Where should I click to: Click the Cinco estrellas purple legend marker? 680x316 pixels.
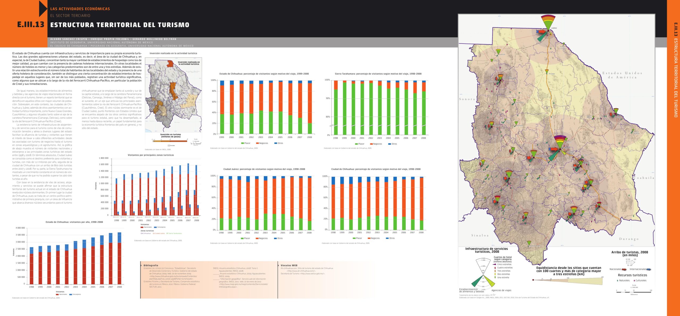point(494,264)
